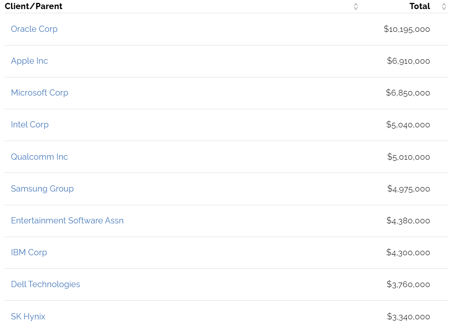This screenshot has width=452, height=326.
Task: Open the Samsung Group link
Action: point(42,189)
